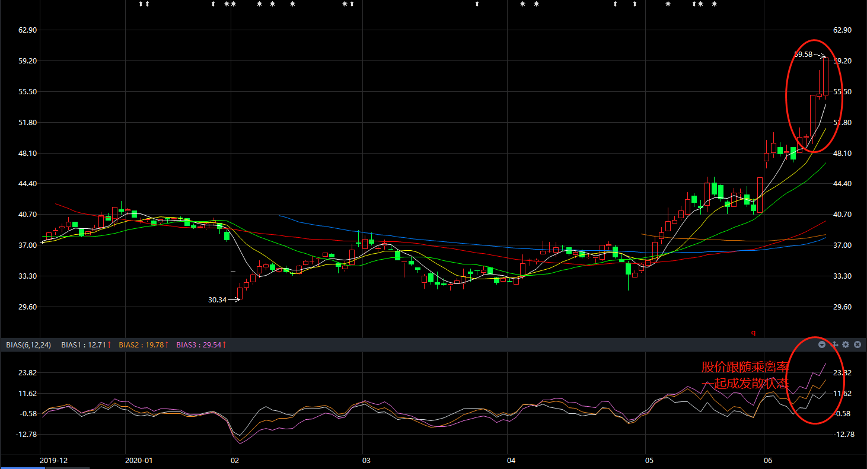Viewport: 867px width, 469px height.
Task: Click the BIAS2 : 19.78 readout
Action: [144, 344]
